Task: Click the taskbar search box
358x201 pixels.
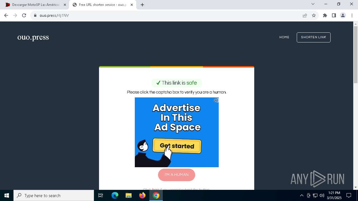Action: (54, 195)
